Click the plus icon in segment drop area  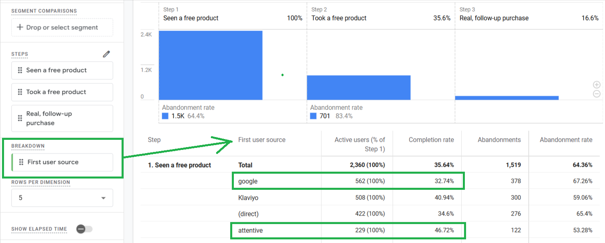[x=20, y=27]
